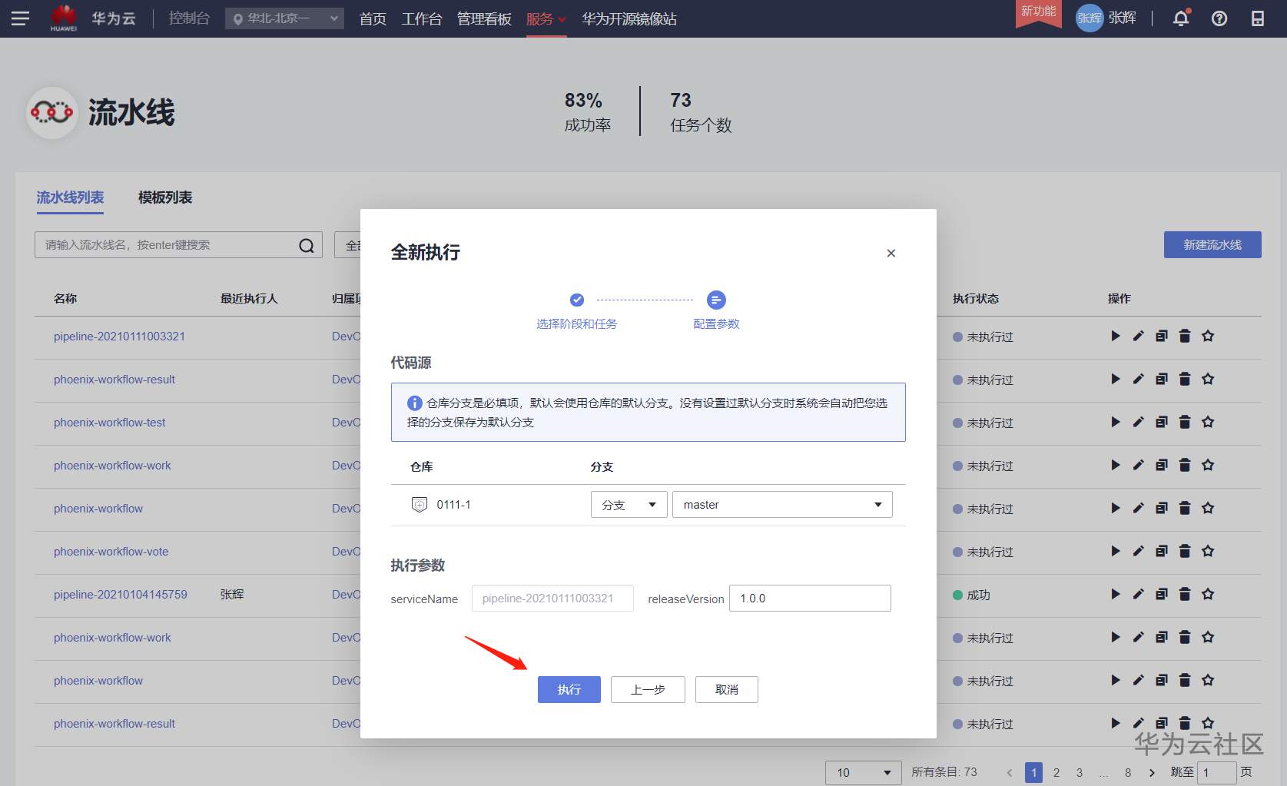Edit phoenix-workflow-vote with the pencil icon
The image size is (1287, 786).
coord(1139,551)
